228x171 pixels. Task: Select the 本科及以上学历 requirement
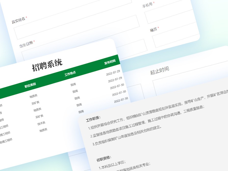(112, 165)
